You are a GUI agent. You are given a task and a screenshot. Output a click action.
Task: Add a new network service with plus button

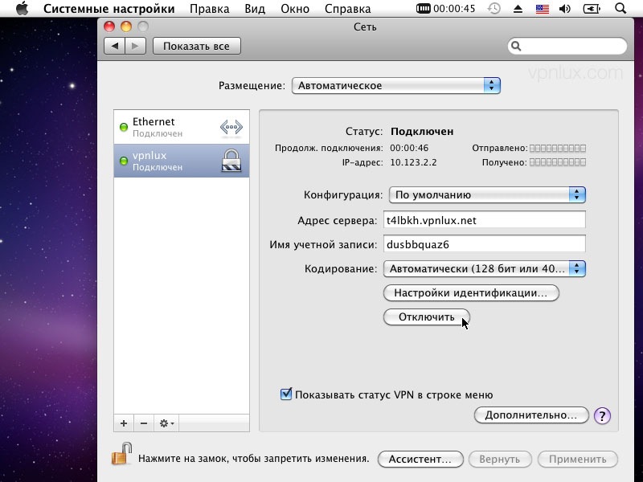click(124, 423)
